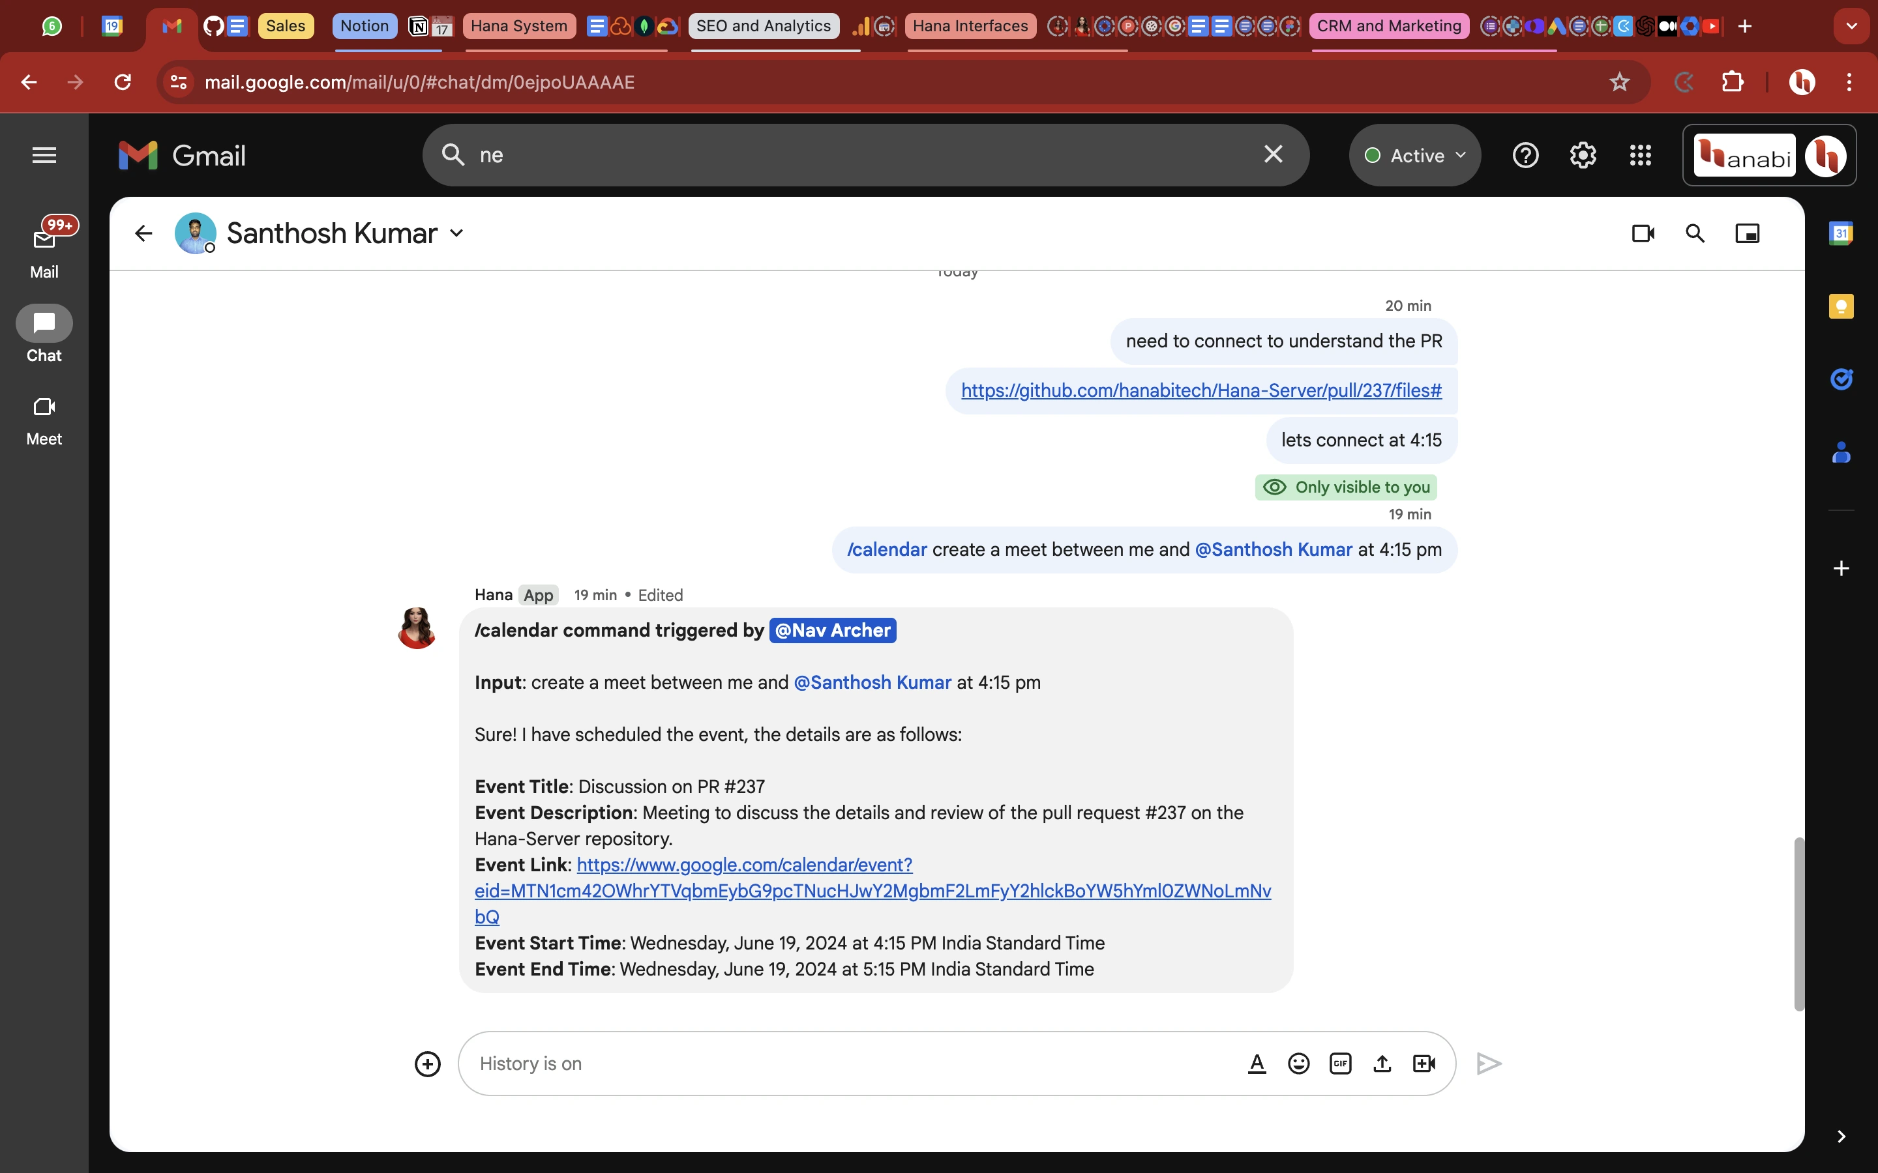
Task: Expand the Active status dropdown
Action: [1415, 155]
